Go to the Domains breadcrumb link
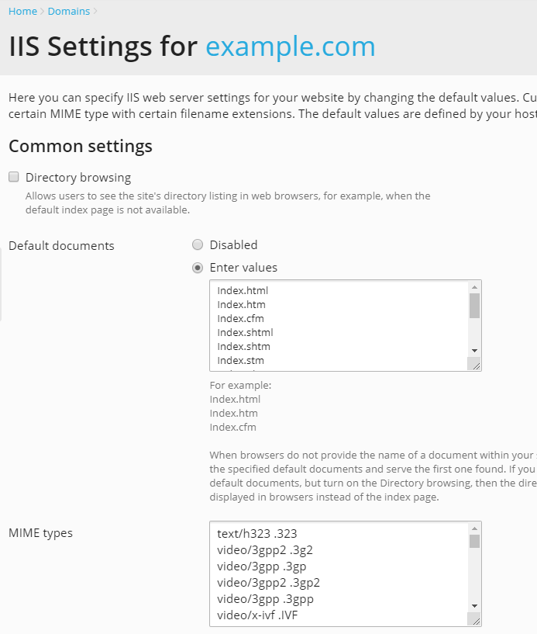 coord(68,12)
